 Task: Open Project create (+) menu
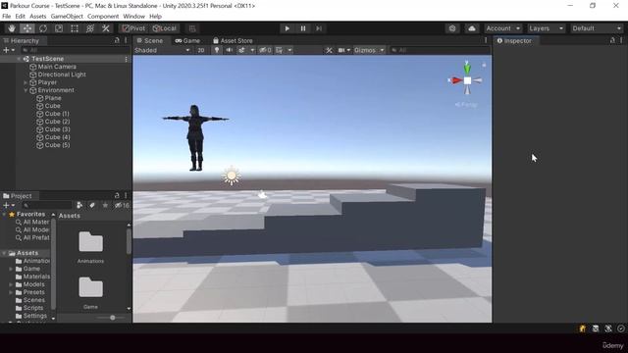tap(9, 205)
